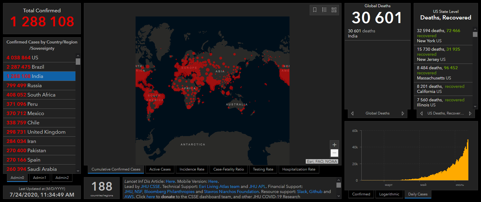Go to previous US Deaths panel arrow

click(x=421, y=113)
